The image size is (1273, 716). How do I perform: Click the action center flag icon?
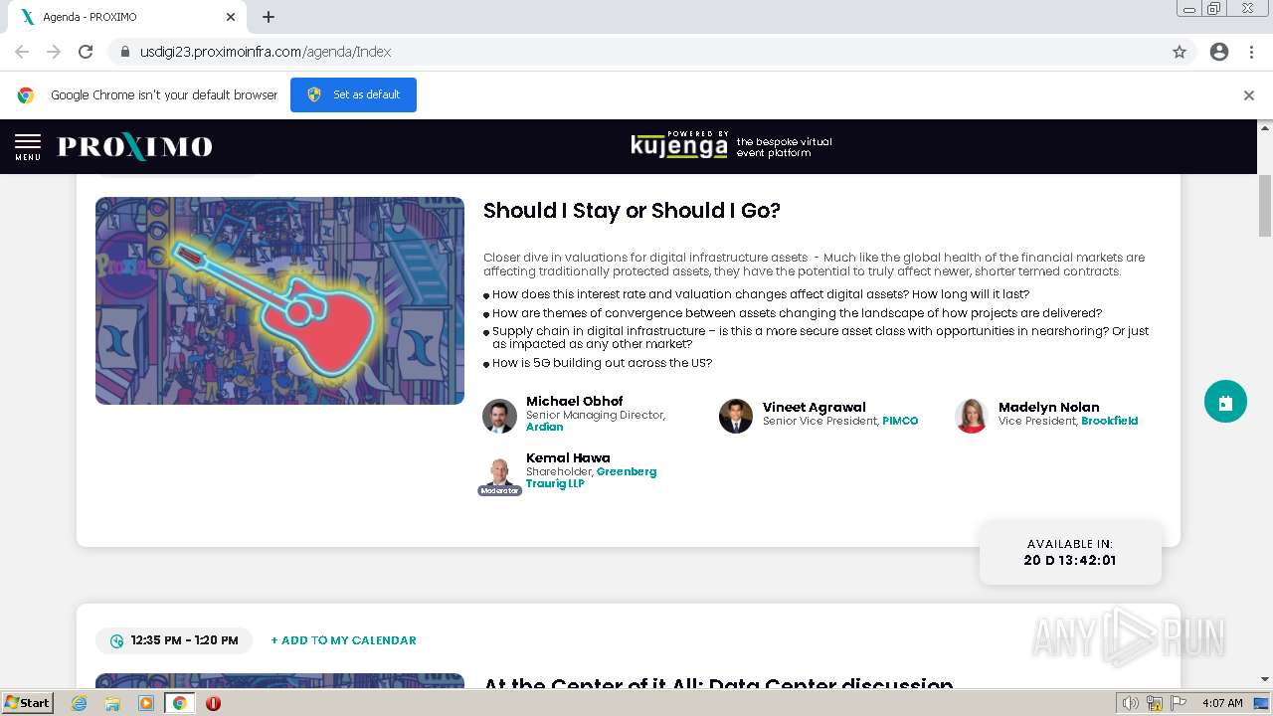point(1179,703)
